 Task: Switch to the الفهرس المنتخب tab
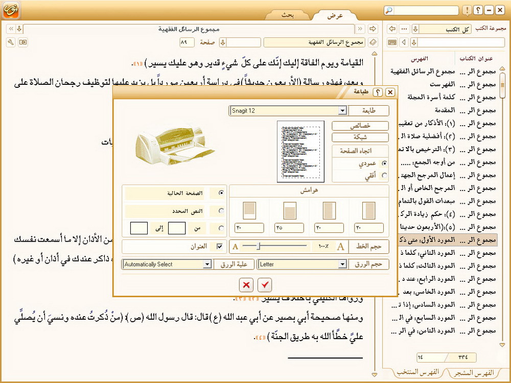[418, 372]
